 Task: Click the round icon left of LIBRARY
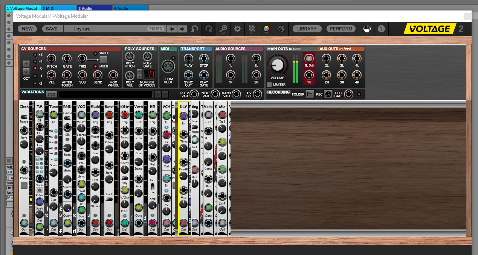[x=281, y=29]
